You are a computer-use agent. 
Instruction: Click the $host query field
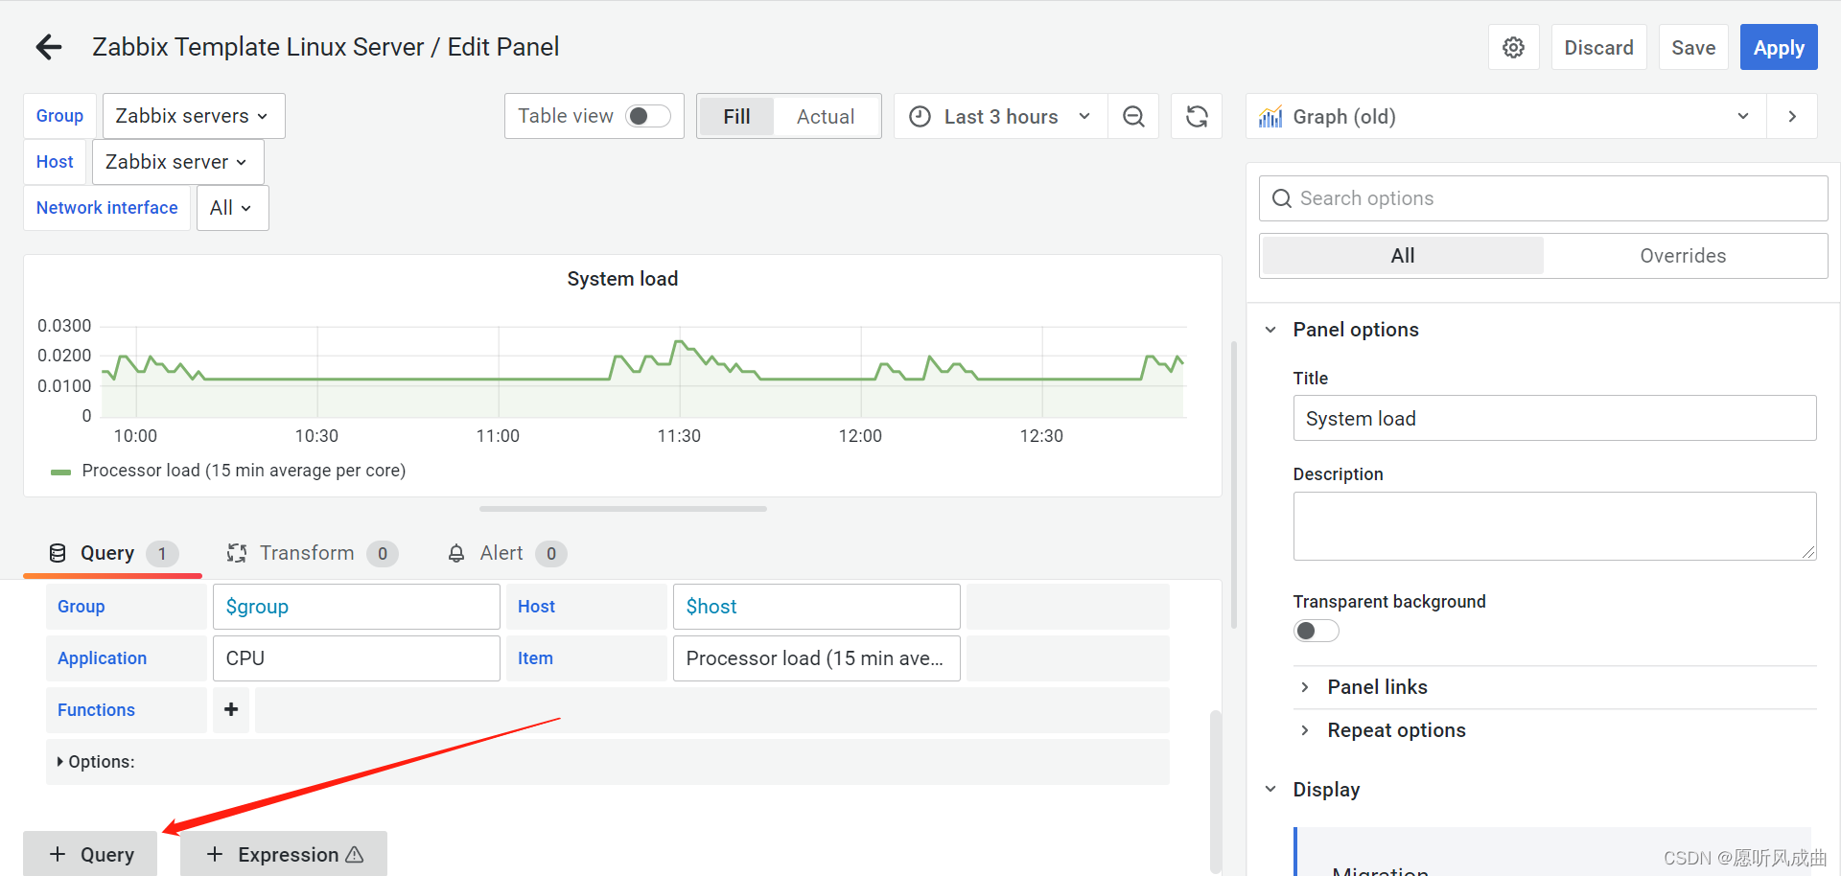817,607
